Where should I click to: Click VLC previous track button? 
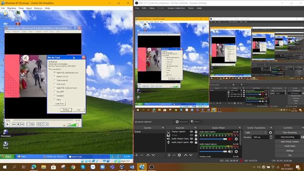[x=14, y=124]
